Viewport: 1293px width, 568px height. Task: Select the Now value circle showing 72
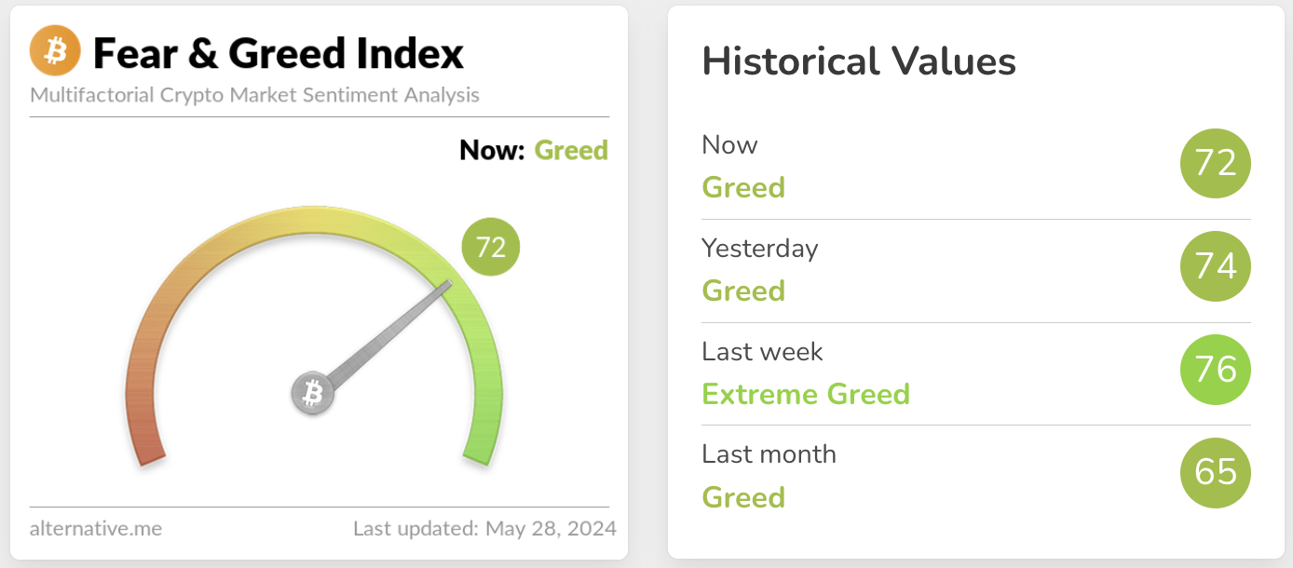pyautogui.click(x=1215, y=164)
